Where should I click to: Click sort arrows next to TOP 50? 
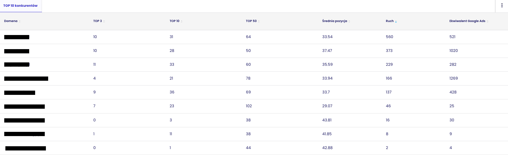[x=259, y=21]
